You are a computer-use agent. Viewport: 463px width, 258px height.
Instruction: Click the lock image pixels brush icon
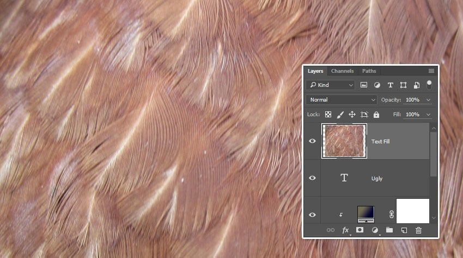340,115
